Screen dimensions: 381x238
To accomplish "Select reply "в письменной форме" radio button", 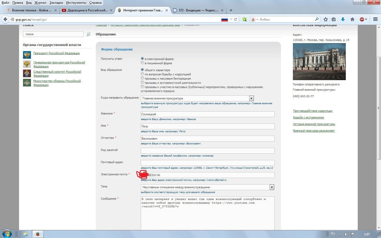I will (142, 63).
